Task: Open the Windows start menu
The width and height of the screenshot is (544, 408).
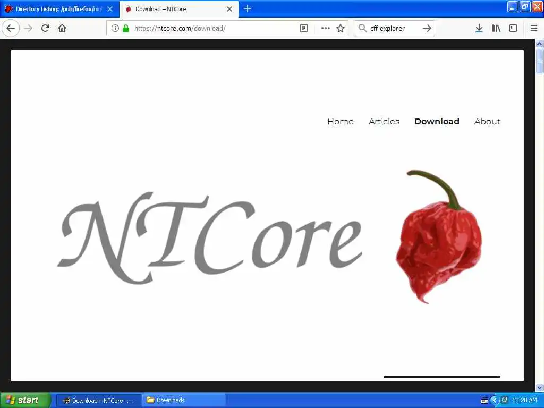Action: (25, 400)
